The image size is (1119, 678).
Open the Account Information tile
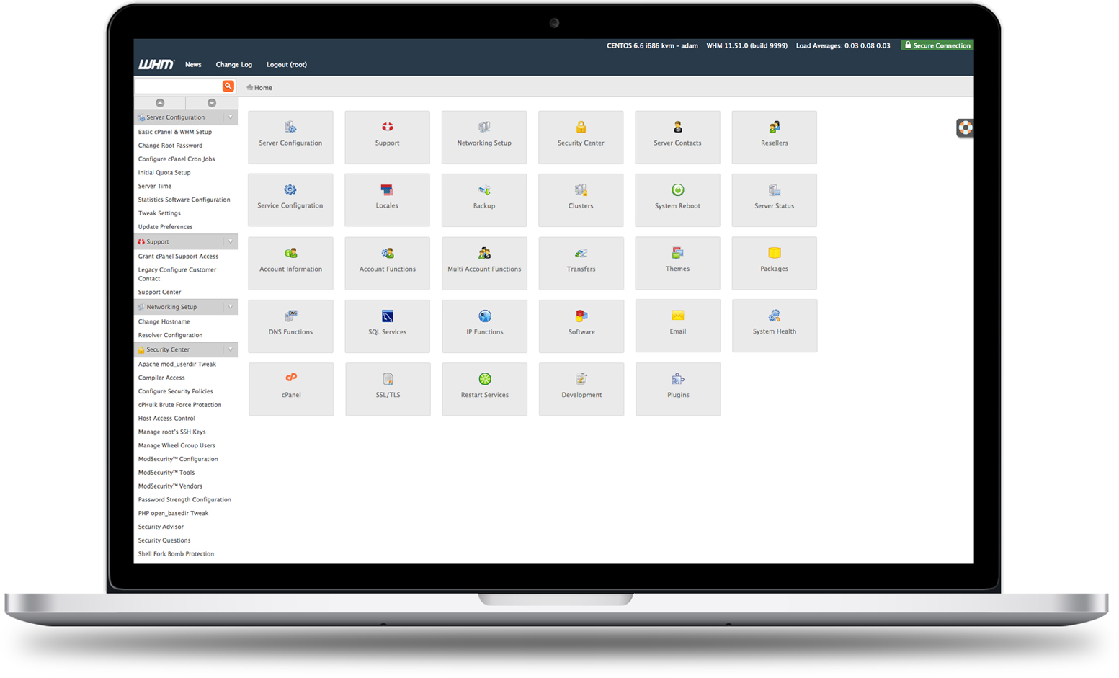pos(290,263)
